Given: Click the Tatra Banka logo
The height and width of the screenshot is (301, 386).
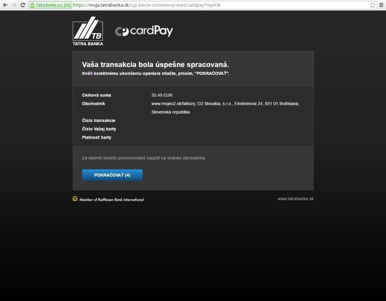Looking at the screenshot, I should [88, 31].
